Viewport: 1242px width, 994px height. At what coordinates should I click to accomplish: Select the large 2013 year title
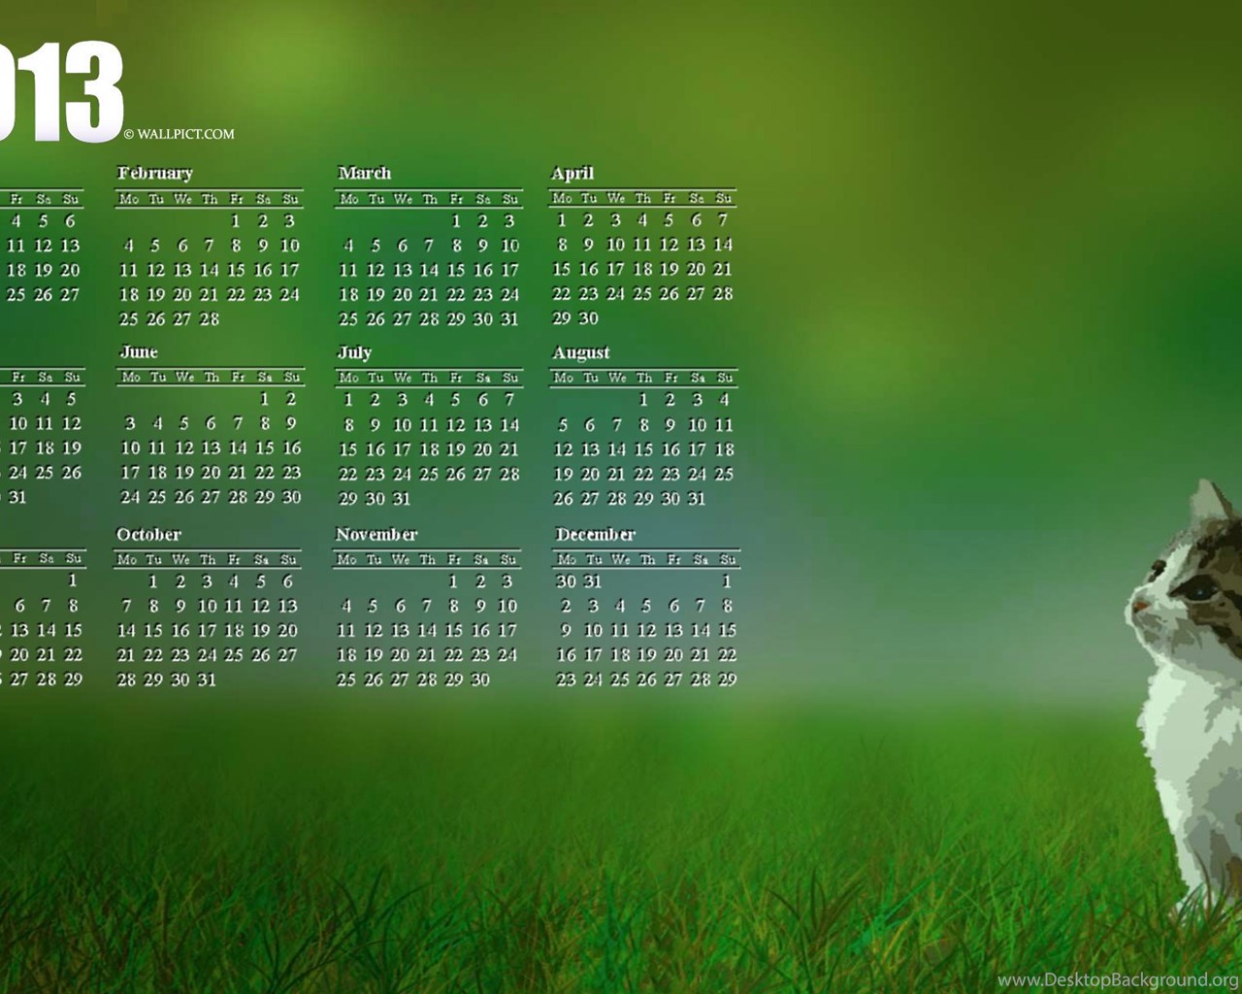pyautogui.click(x=60, y=92)
